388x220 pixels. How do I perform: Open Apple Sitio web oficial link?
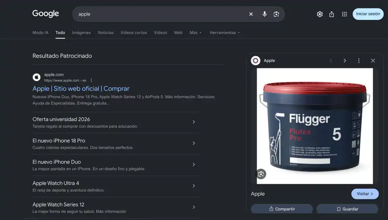click(x=81, y=89)
